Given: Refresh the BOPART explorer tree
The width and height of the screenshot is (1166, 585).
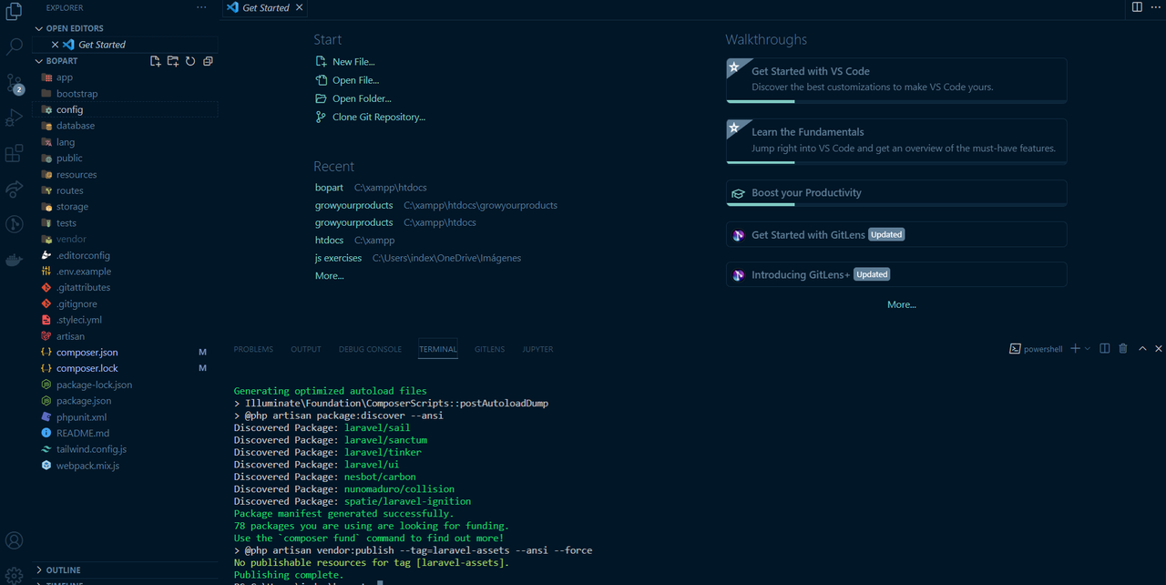Looking at the screenshot, I should click(190, 61).
